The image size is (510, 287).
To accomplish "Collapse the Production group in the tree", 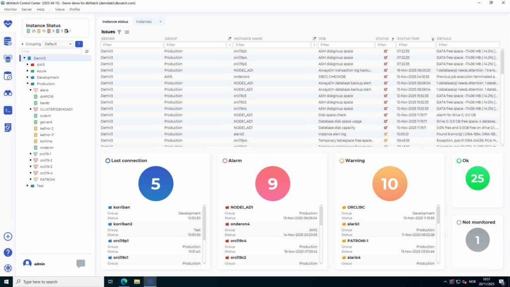I will (28, 83).
